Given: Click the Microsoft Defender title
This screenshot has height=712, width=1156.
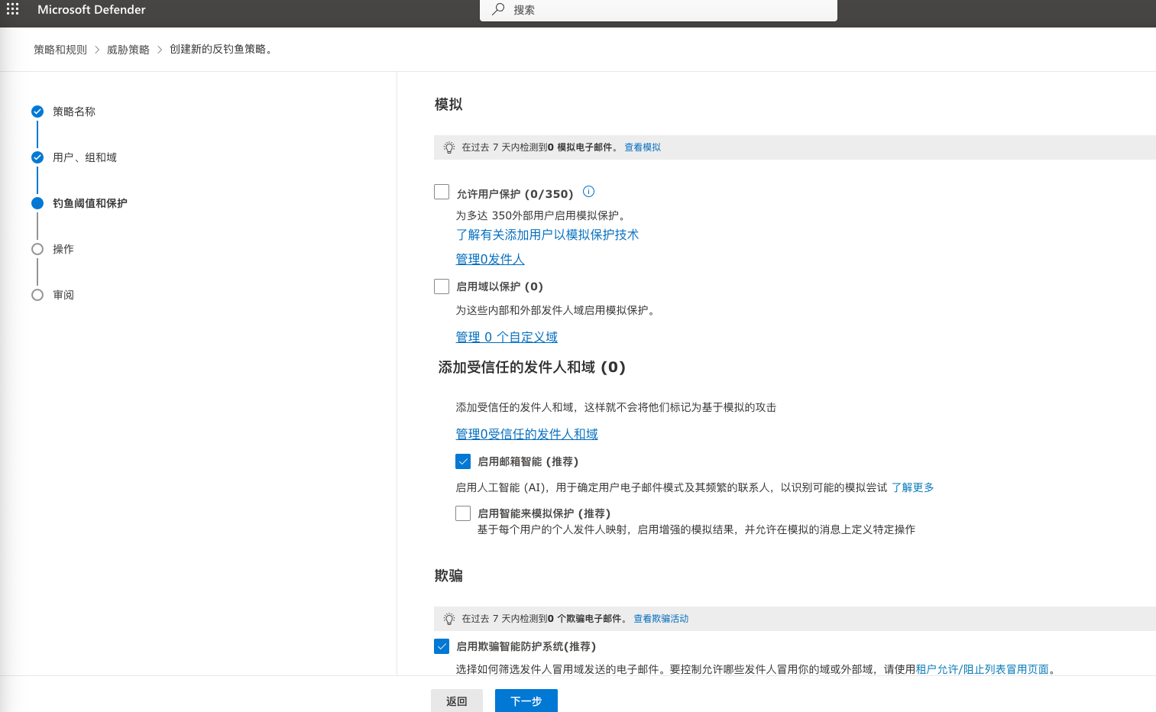Looking at the screenshot, I should pos(92,10).
